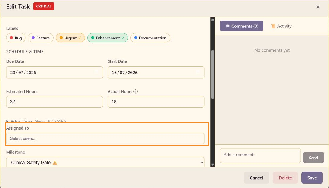Toggle the Feature label
329x188 pixels.
pos(41,38)
